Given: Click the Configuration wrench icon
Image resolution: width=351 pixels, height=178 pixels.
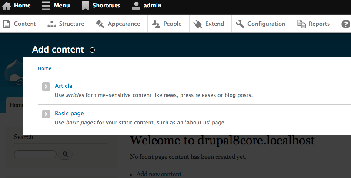Looking at the screenshot, I should [240, 24].
